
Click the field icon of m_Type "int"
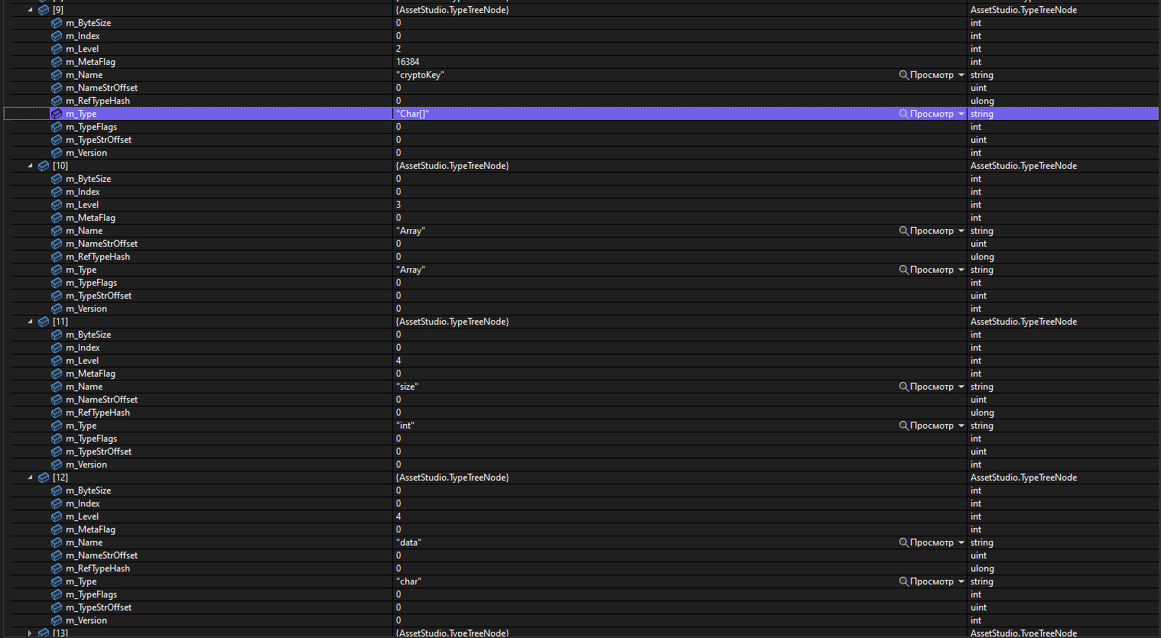pyautogui.click(x=57, y=426)
